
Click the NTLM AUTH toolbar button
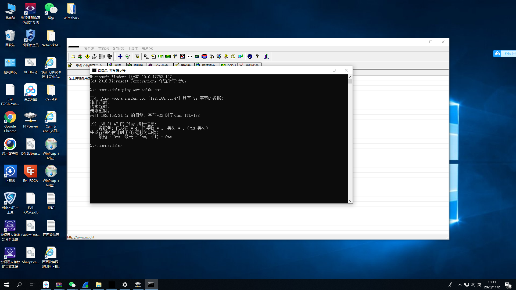(95, 56)
